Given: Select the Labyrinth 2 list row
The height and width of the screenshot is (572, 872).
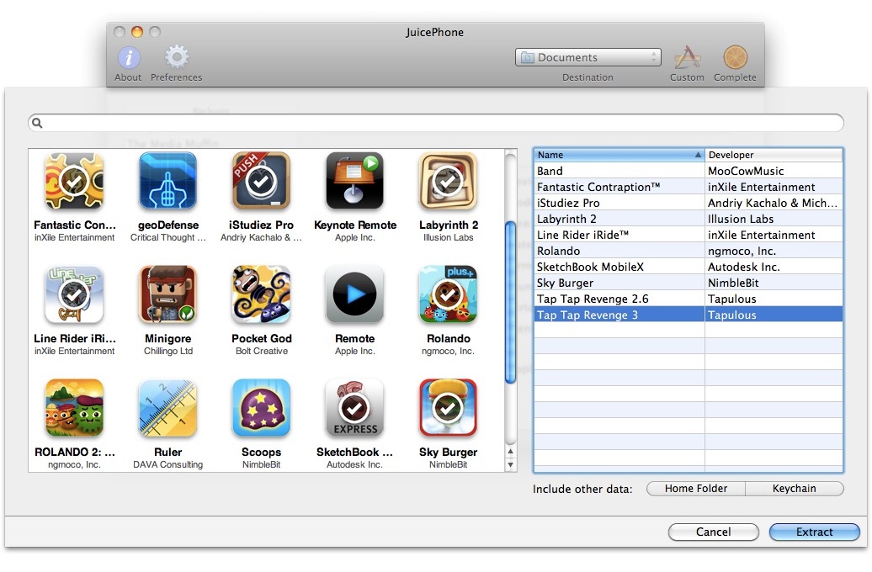Looking at the screenshot, I should (689, 219).
